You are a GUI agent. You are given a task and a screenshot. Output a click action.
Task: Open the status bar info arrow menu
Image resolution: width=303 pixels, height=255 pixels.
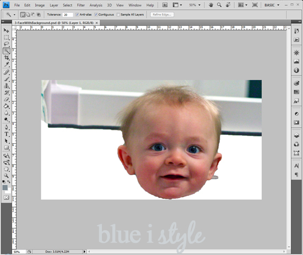click(84, 252)
